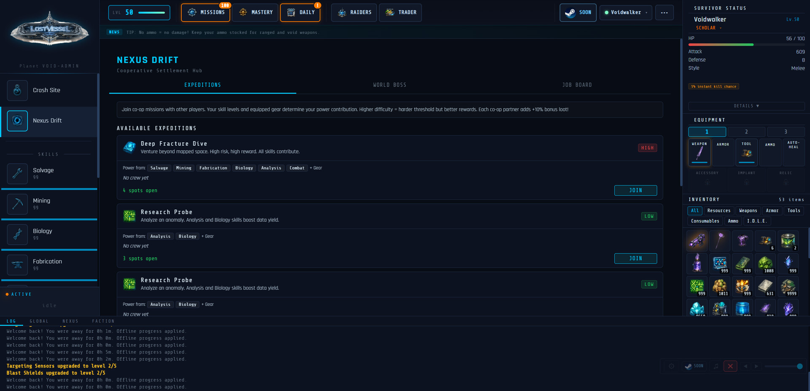810x391 pixels.
Task: Enable the Weapons inventory filter
Action: click(x=748, y=210)
